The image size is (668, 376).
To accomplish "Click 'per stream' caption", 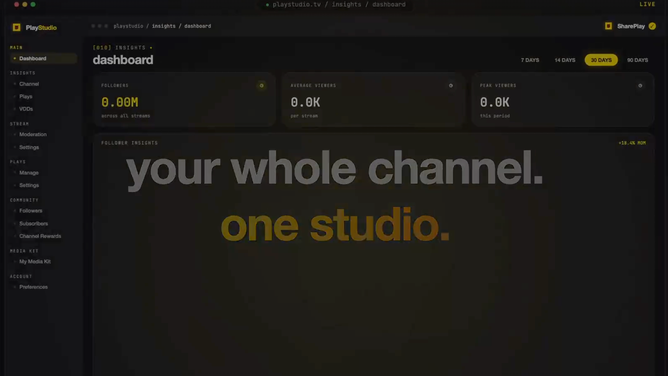I will tap(304, 116).
